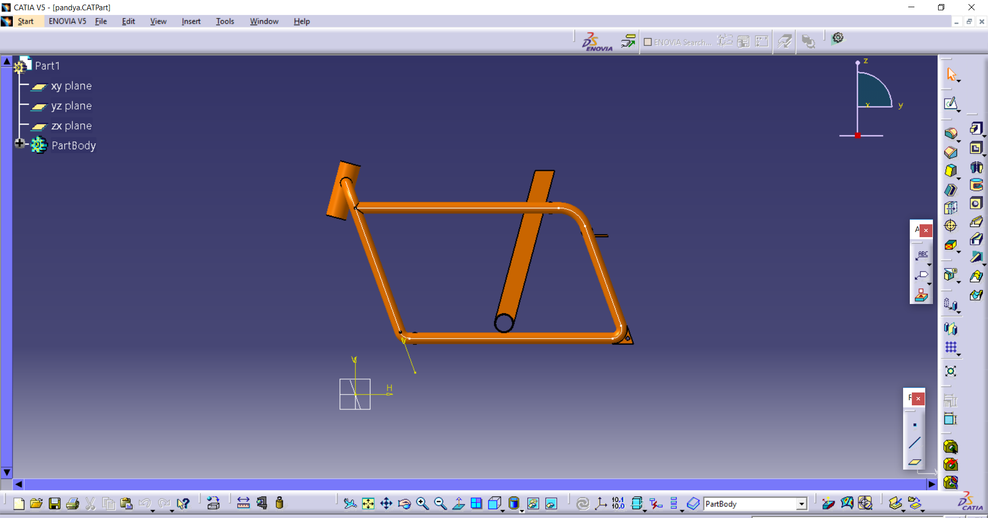Select xy plane in the tree
This screenshot has height=518, width=988.
[x=71, y=86]
